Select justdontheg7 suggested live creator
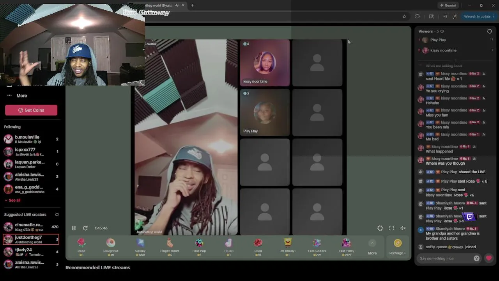Image resolution: width=499 pixels, height=281 pixels. [31, 239]
